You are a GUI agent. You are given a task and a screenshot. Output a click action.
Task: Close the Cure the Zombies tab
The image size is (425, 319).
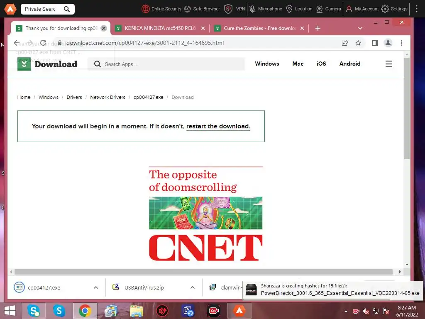click(302, 28)
